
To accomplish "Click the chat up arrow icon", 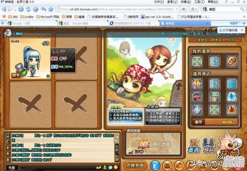I will coord(7,148).
